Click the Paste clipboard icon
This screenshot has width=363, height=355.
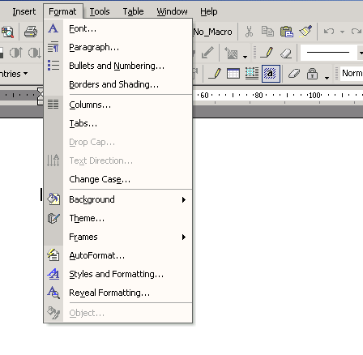pos(287,32)
